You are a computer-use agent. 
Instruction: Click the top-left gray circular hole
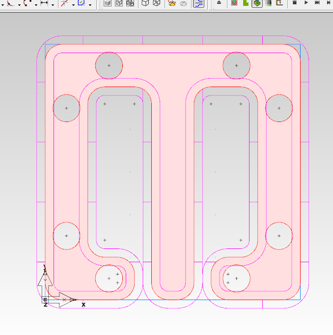[109, 65]
